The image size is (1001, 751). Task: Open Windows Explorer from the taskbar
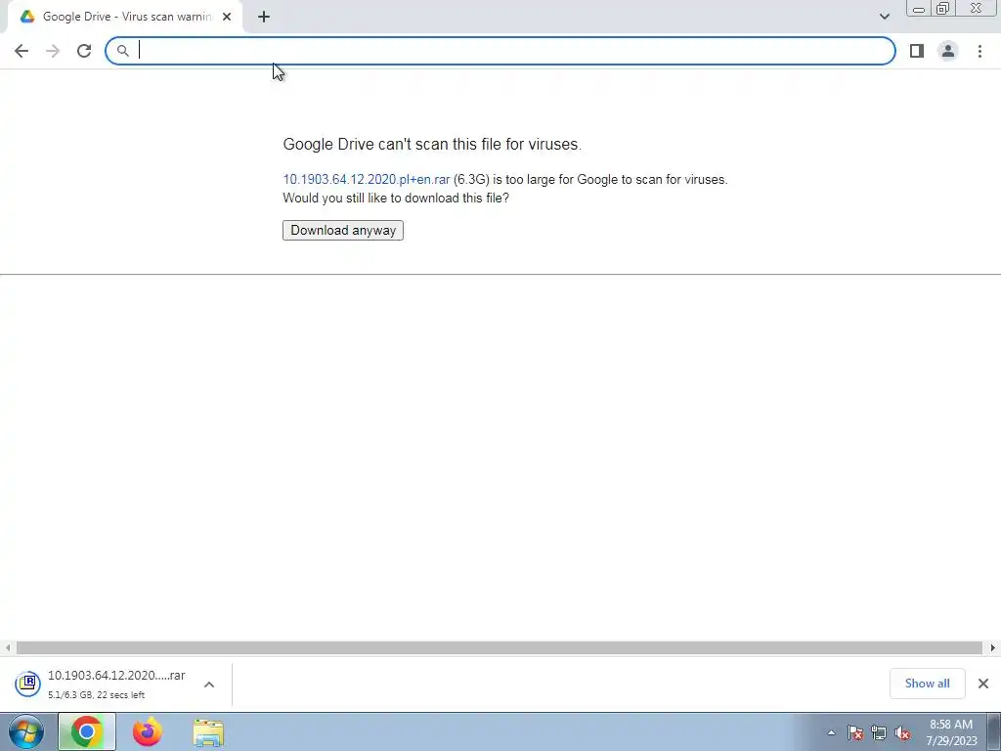coord(208,732)
